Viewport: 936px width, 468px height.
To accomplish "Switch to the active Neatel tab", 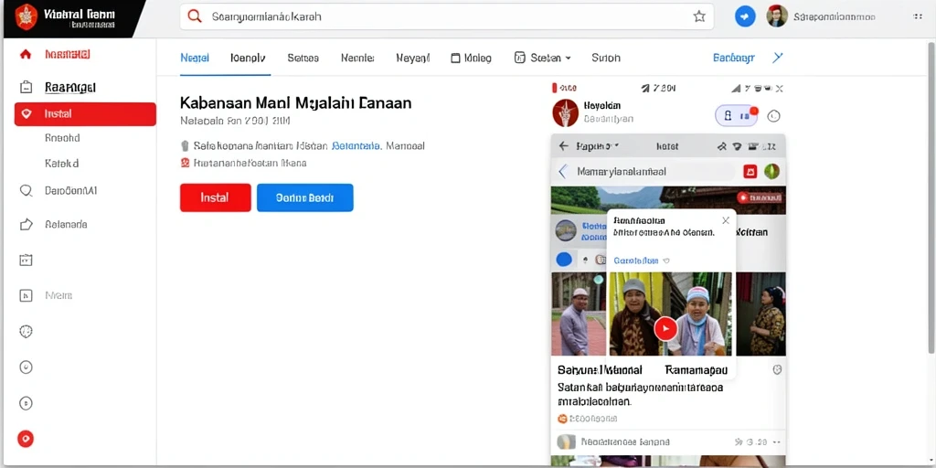I will coord(195,58).
